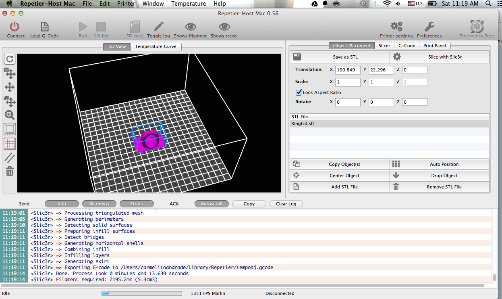Select the move viewpoint arrows tool
The width and height of the screenshot is (502, 299).
tap(10, 87)
